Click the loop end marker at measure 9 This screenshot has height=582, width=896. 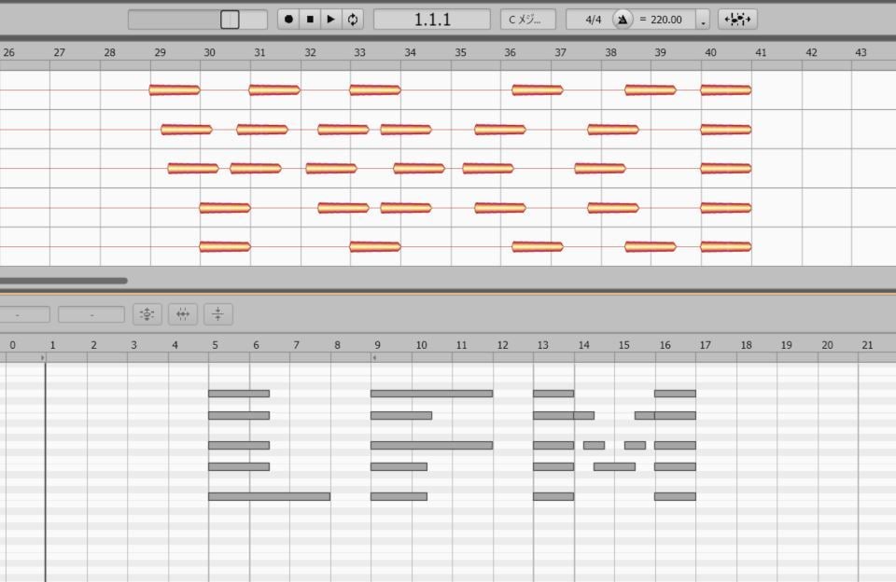tap(374, 357)
